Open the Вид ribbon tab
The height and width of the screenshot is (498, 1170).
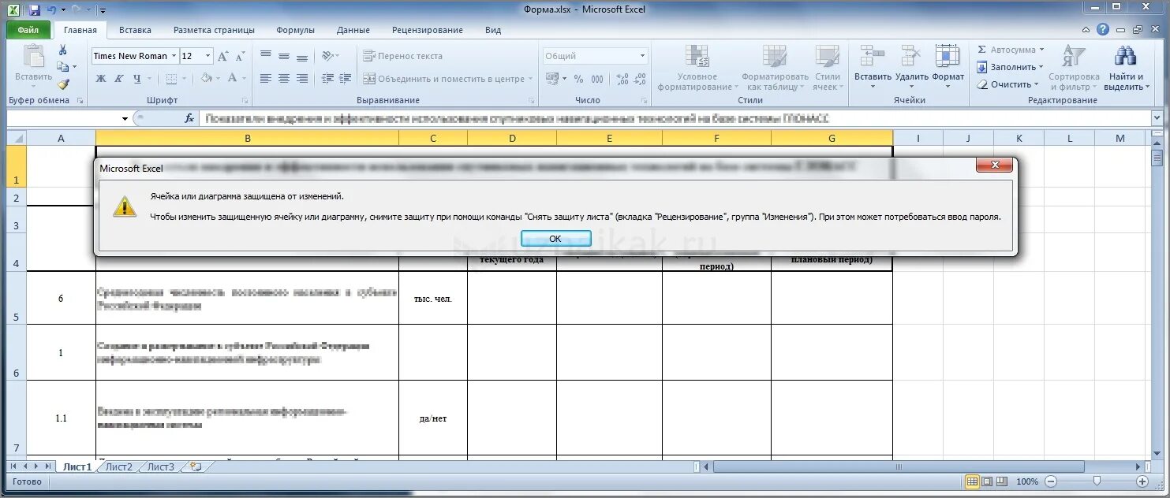click(493, 30)
